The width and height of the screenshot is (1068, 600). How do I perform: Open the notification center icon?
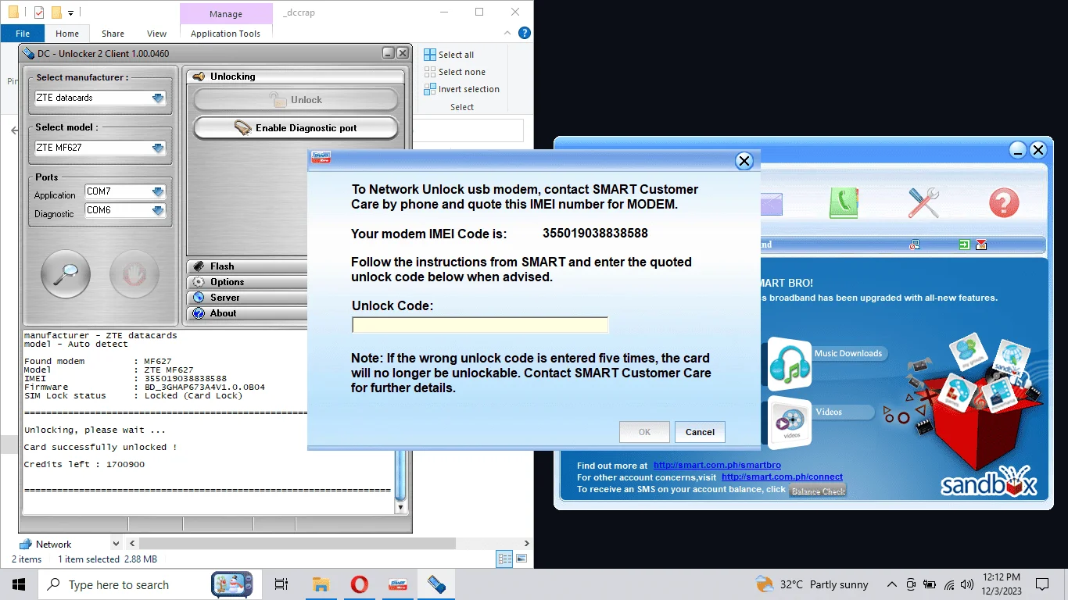[1042, 584]
